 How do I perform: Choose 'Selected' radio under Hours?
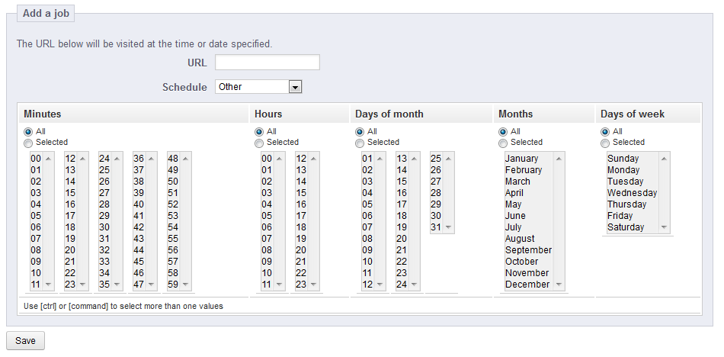pyautogui.click(x=259, y=143)
